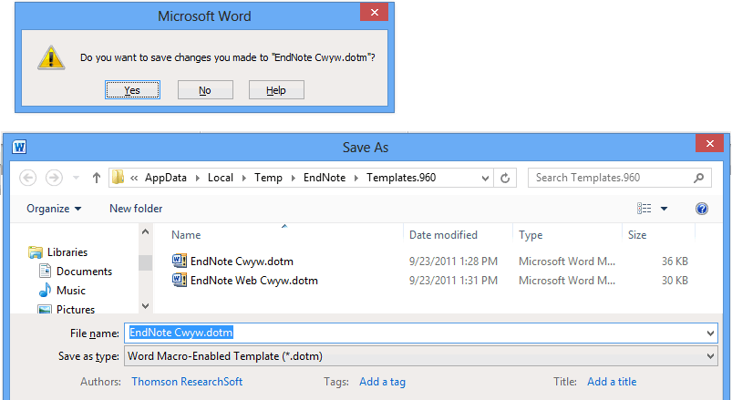Open help with the blue question icon

click(x=701, y=209)
